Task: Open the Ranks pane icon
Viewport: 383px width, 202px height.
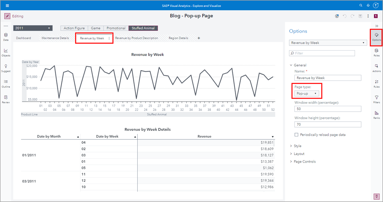Action: (x=376, y=114)
